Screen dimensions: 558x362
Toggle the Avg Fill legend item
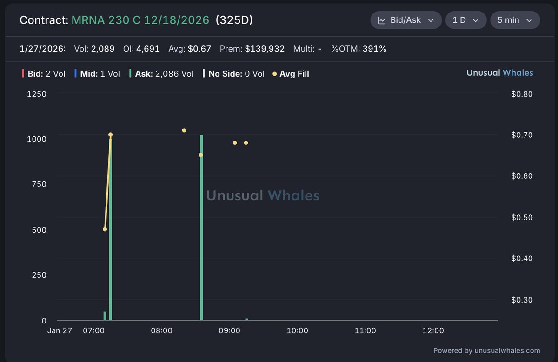click(x=291, y=73)
